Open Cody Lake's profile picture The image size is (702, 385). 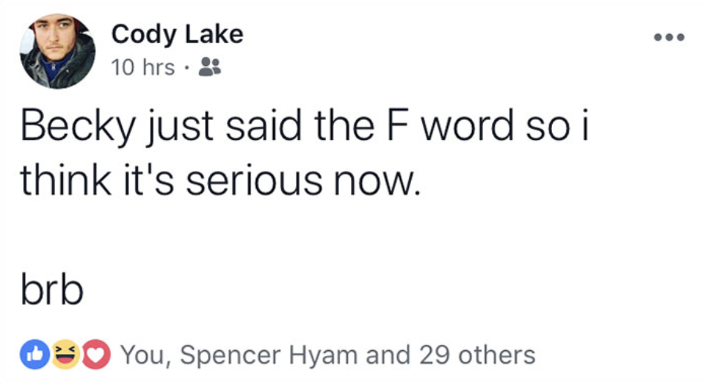tap(57, 51)
